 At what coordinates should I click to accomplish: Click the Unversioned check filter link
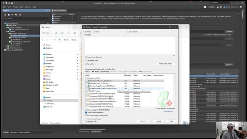click(x=105, y=72)
